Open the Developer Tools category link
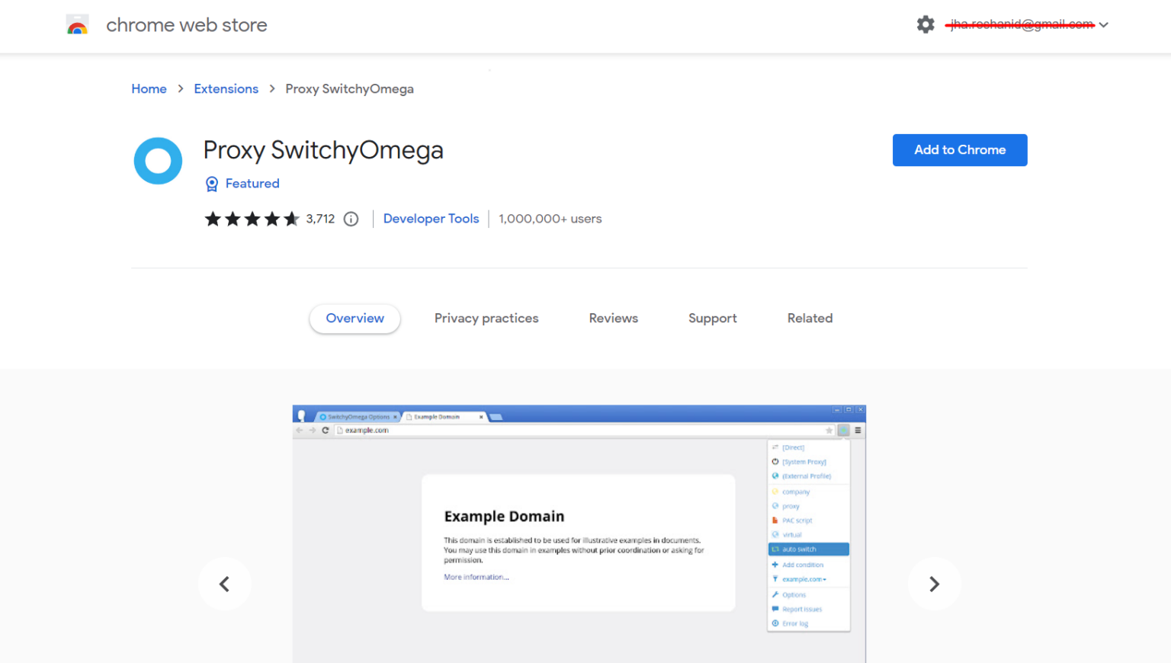Image resolution: width=1171 pixels, height=663 pixels. point(431,219)
